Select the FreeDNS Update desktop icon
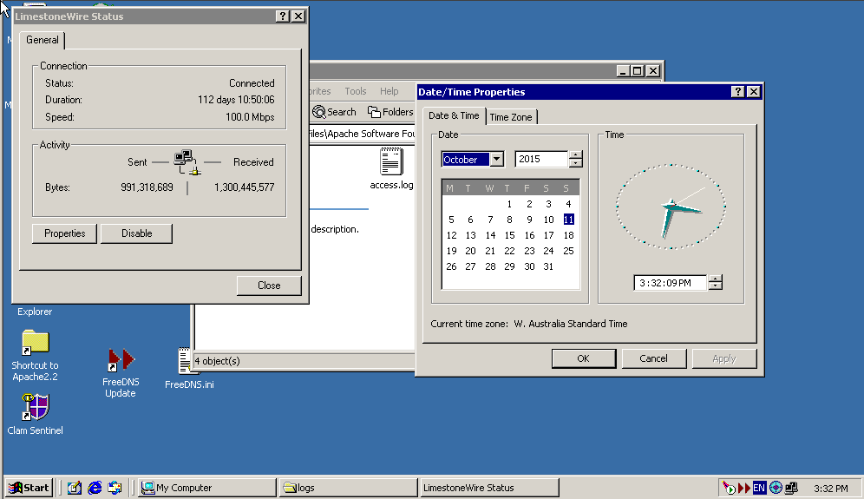The image size is (864, 499). click(120, 372)
